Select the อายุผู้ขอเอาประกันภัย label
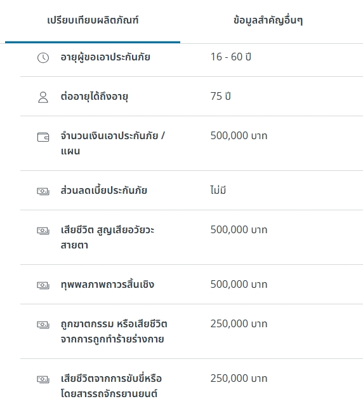 click(105, 57)
